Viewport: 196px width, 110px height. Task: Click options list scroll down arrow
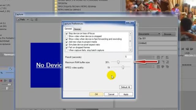[x=130, y=50]
